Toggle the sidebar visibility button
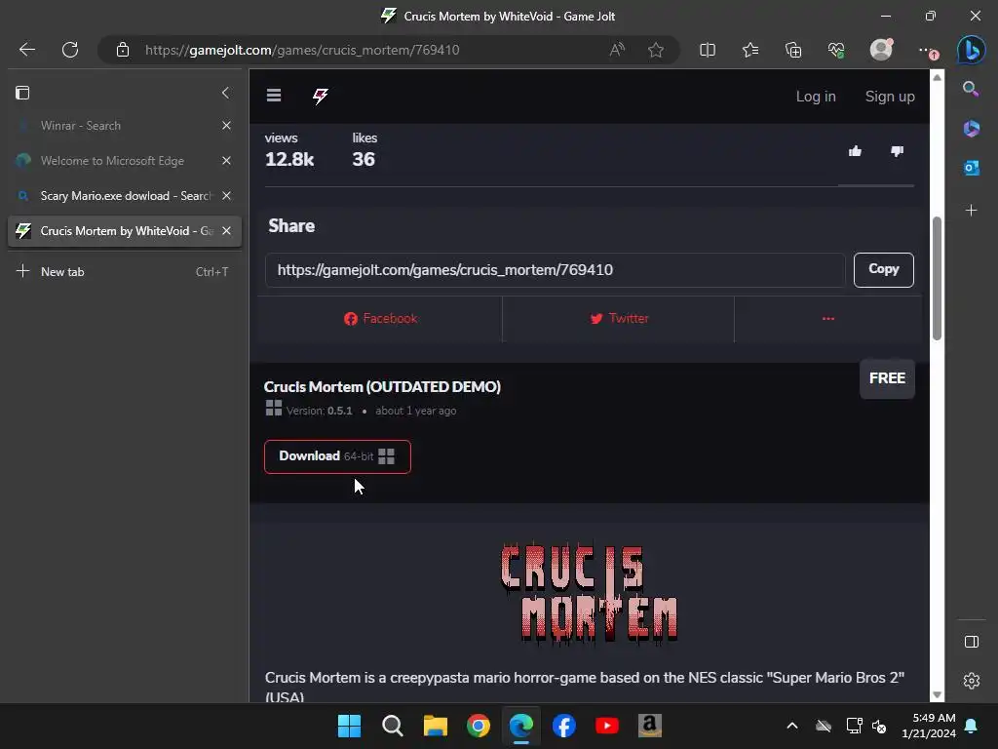This screenshot has width=998, height=749. (972, 642)
